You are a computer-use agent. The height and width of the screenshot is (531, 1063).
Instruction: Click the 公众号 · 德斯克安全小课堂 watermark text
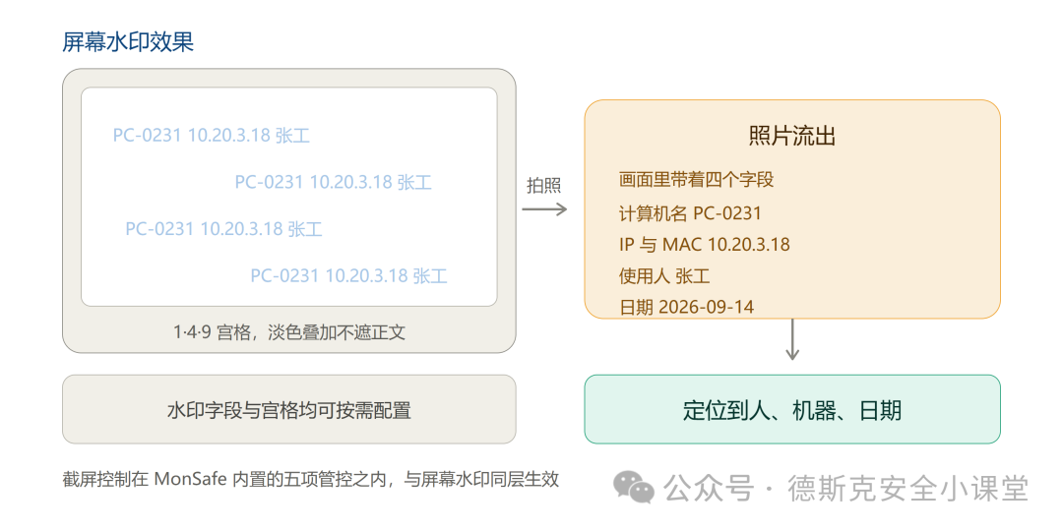tap(846, 488)
